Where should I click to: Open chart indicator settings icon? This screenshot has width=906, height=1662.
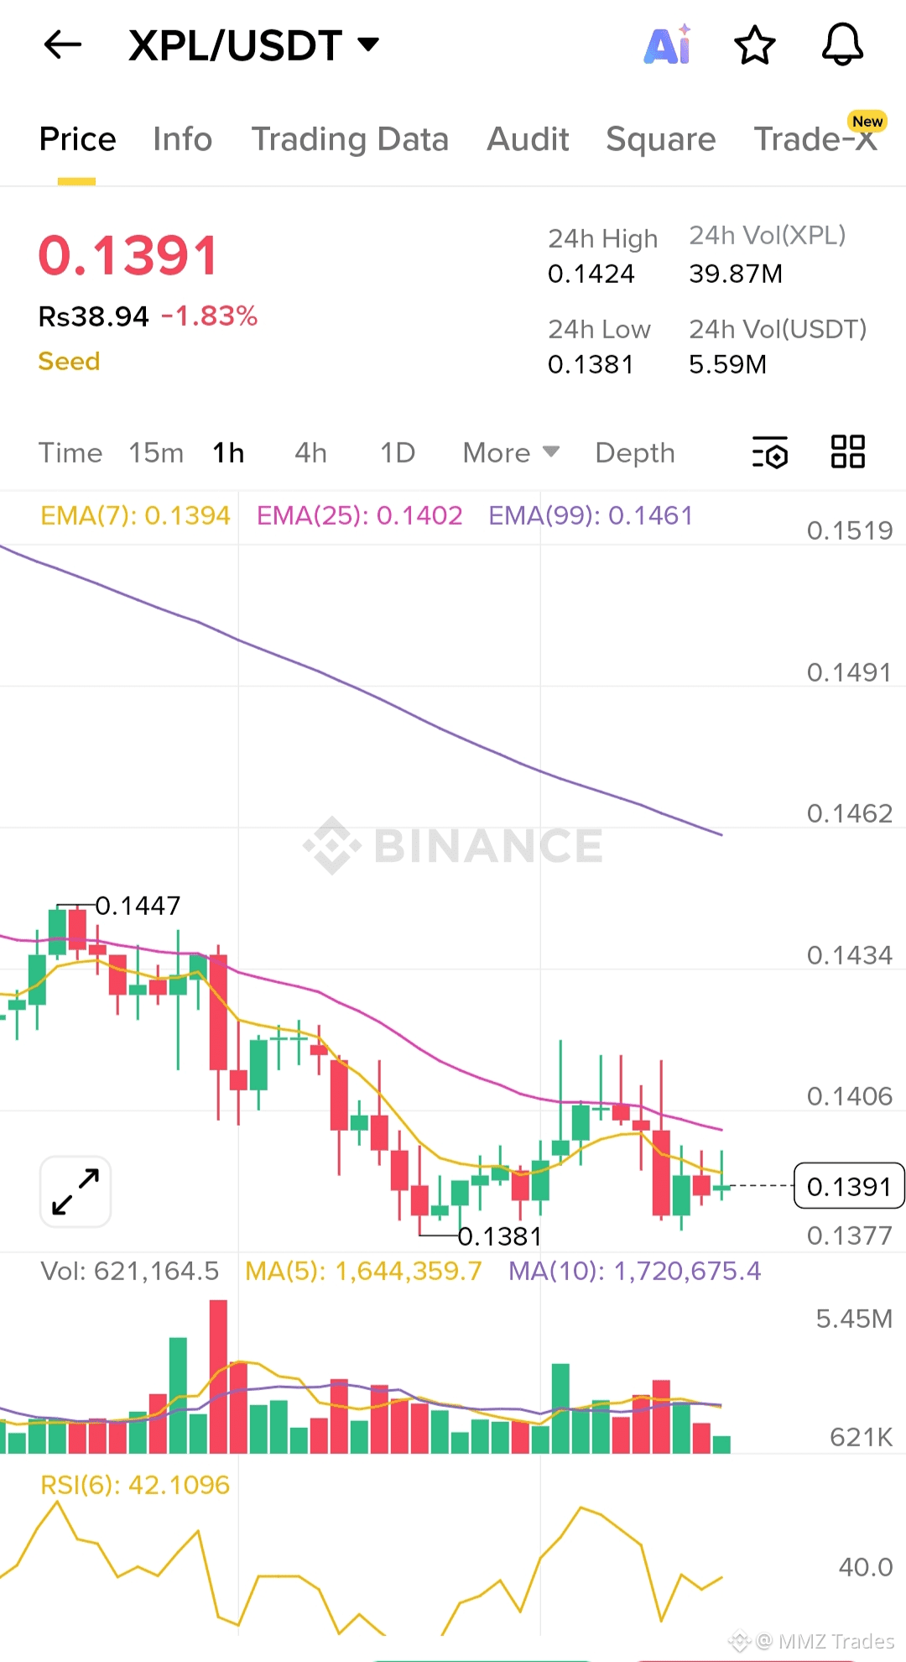pyautogui.click(x=770, y=452)
